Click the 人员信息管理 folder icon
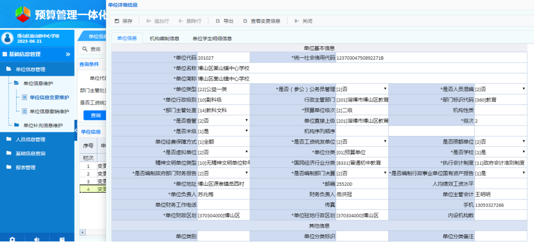 (x=9, y=139)
